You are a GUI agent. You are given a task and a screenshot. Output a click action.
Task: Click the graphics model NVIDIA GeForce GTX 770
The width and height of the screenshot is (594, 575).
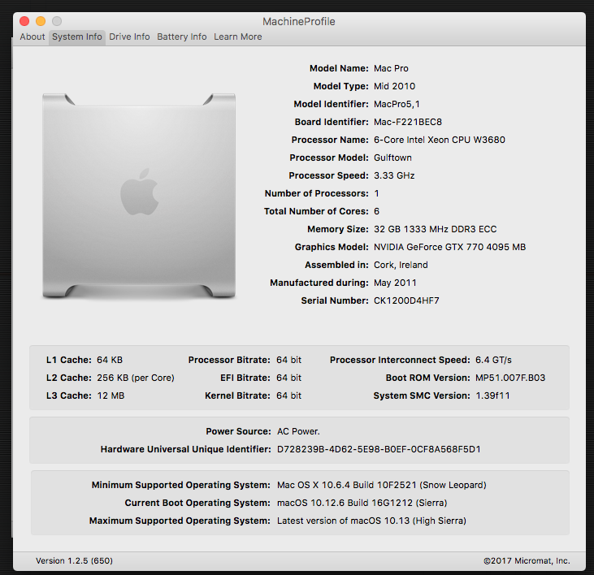tap(449, 247)
